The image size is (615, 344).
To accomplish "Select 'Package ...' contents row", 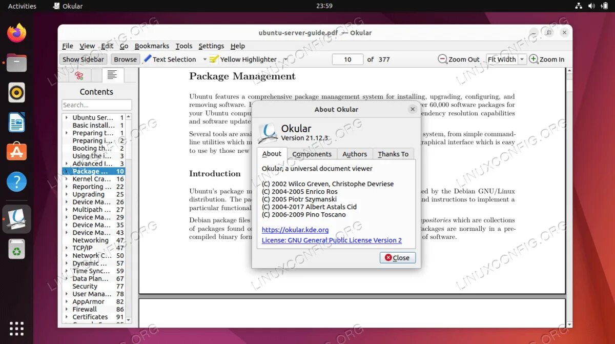I will pyautogui.click(x=93, y=171).
